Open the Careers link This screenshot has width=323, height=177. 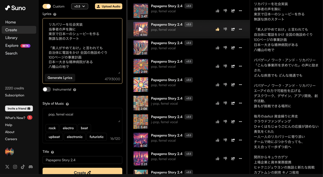tap(11, 139)
